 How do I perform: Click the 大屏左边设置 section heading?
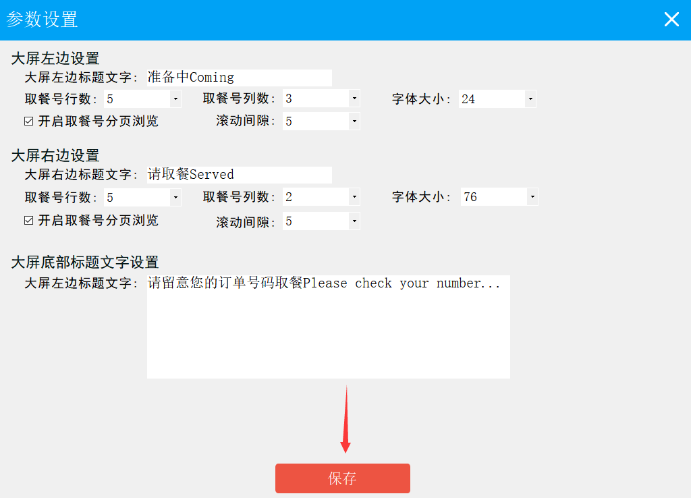point(55,59)
